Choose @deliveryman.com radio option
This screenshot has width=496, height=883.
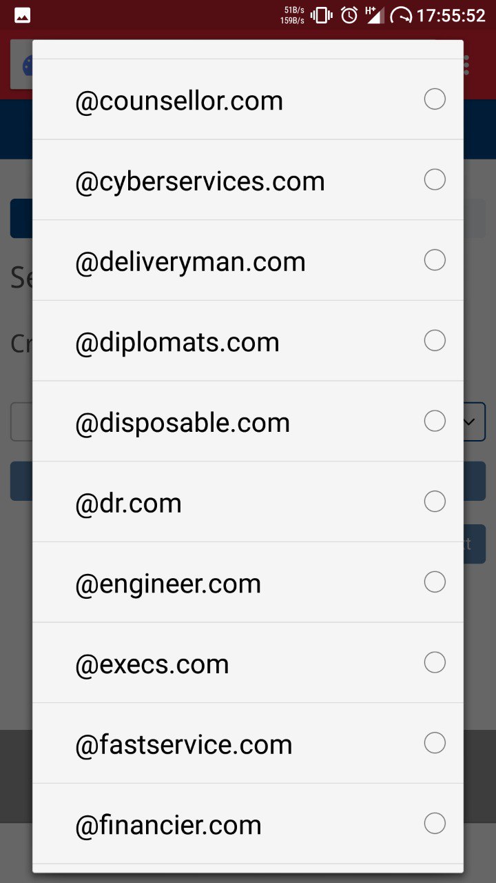pyautogui.click(x=435, y=260)
